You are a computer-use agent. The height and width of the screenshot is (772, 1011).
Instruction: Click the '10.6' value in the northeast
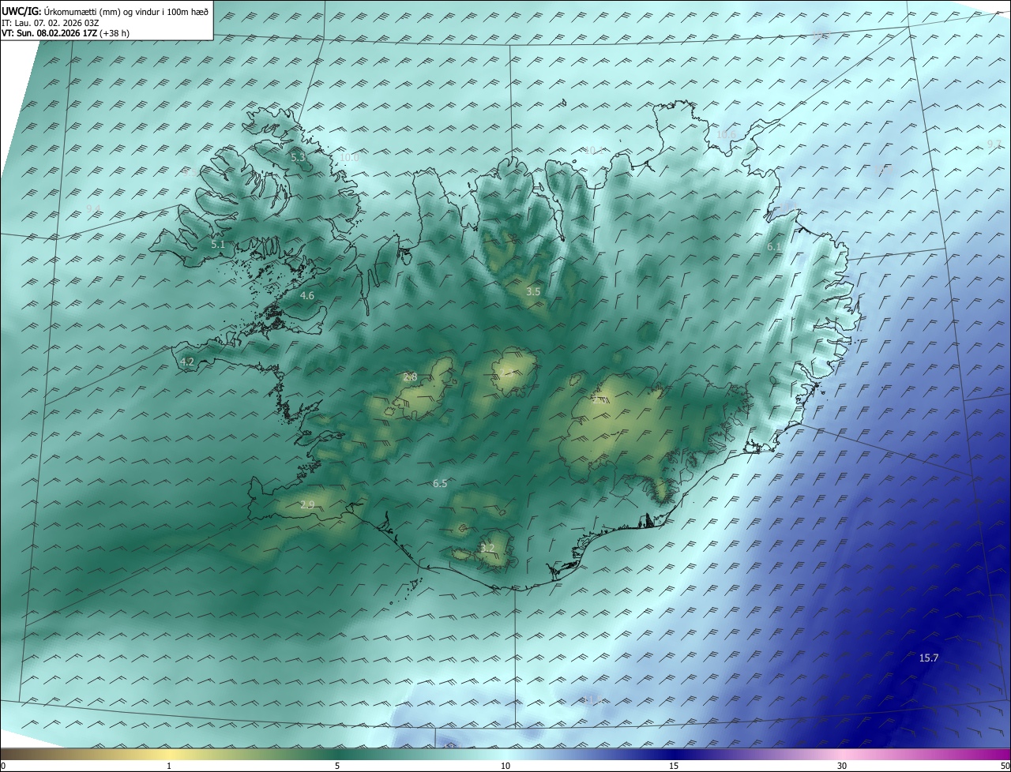(x=725, y=134)
